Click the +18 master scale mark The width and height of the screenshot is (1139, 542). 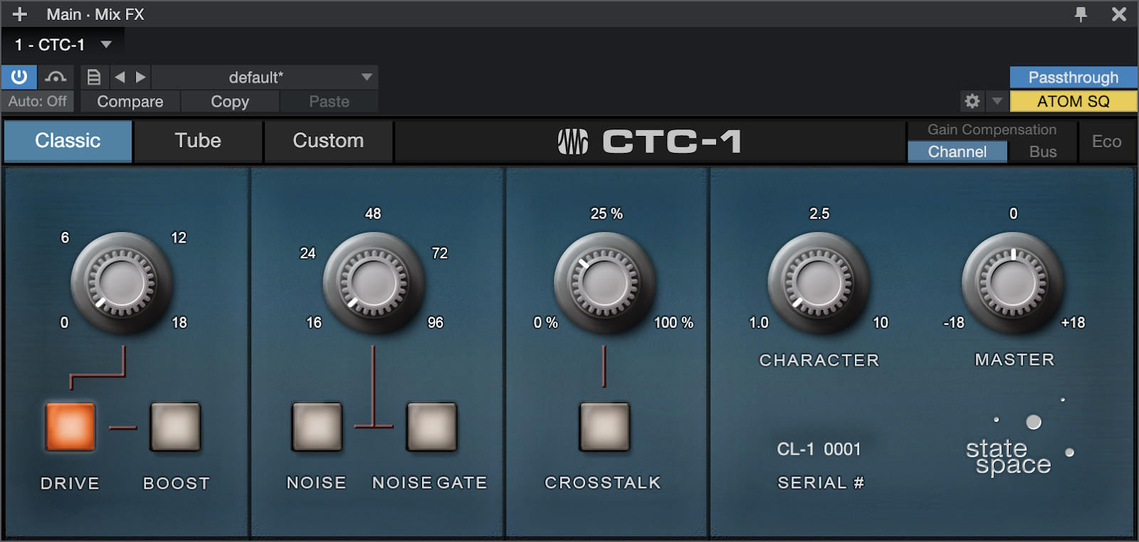click(x=1073, y=322)
